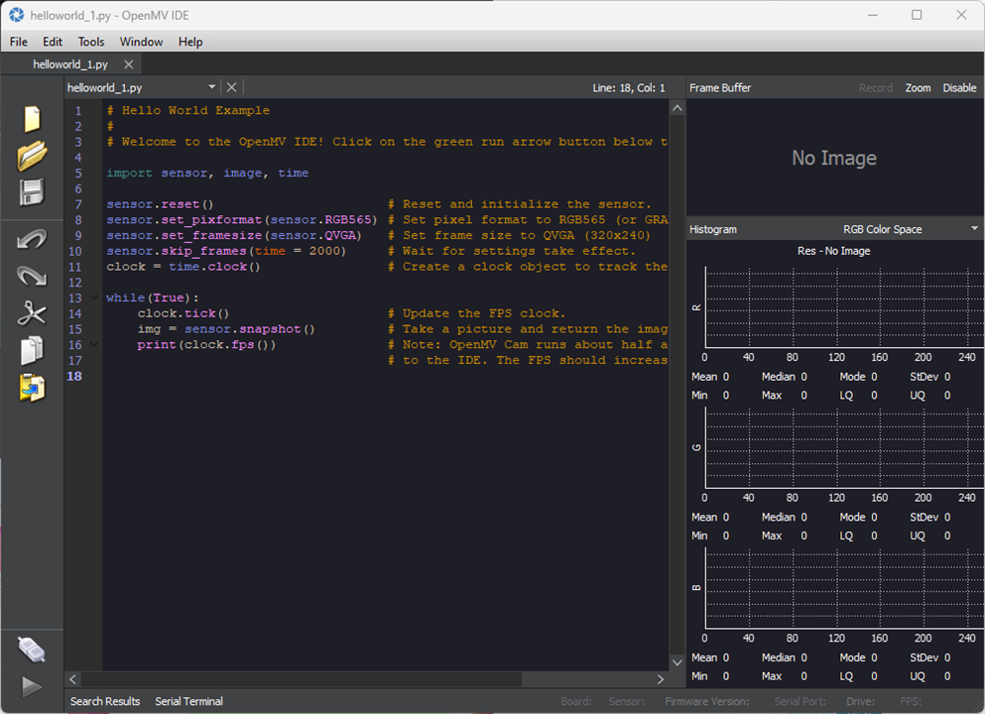This screenshot has width=985, height=714.
Task: Click line number 18 in the gutter
Action: [74, 376]
